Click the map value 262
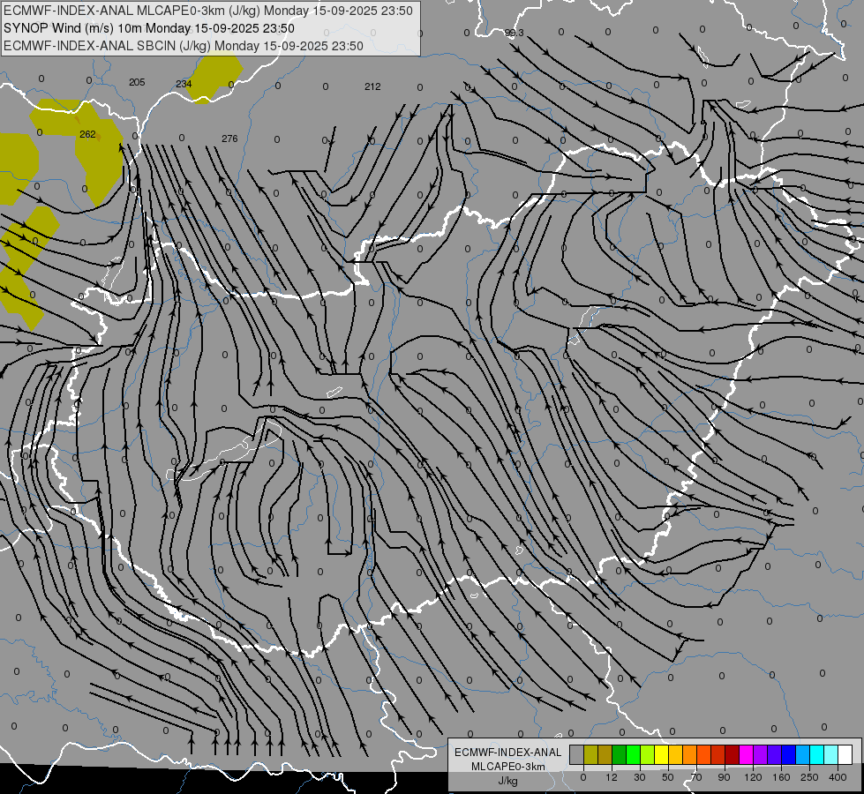The image size is (864, 794). pyautogui.click(x=87, y=134)
